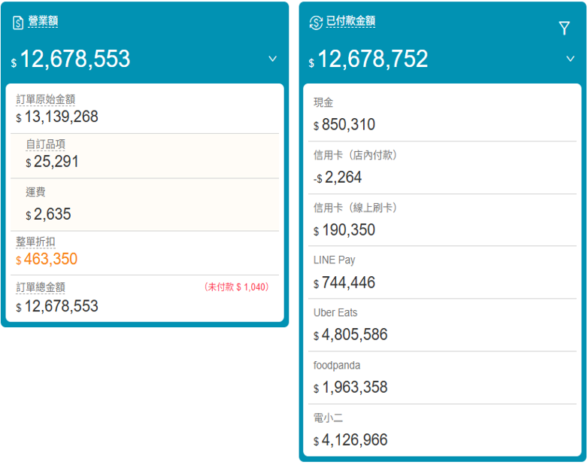
Task: Select the 信用卡（線上刷卡）row
Action: pyautogui.click(x=441, y=220)
